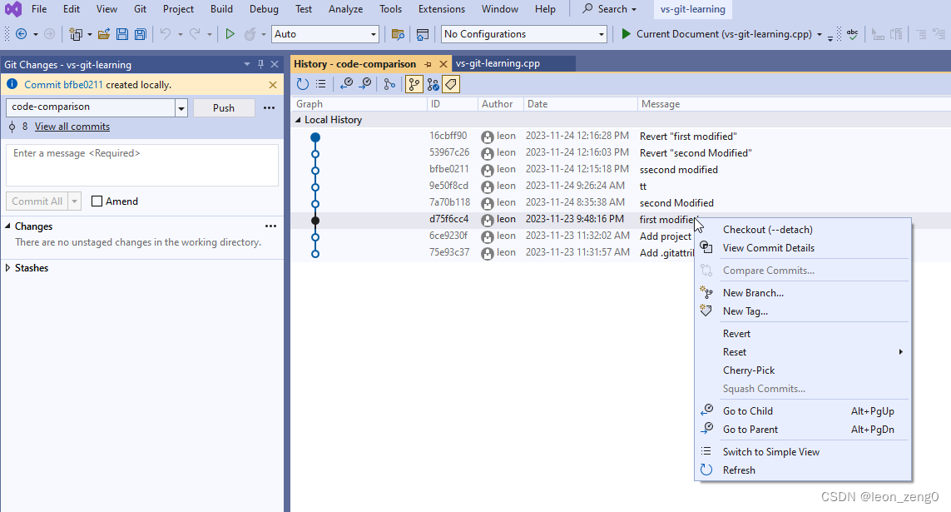Image resolution: width=951 pixels, height=512 pixels.
Task: Switch to simple view list icon in History toolbar
Action: [321, 84]
